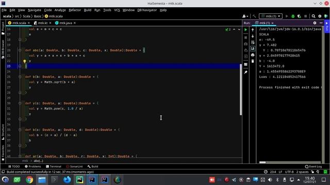
Task: Jump to previous highlighted problem arrow
Action: (x=234, y=30)
